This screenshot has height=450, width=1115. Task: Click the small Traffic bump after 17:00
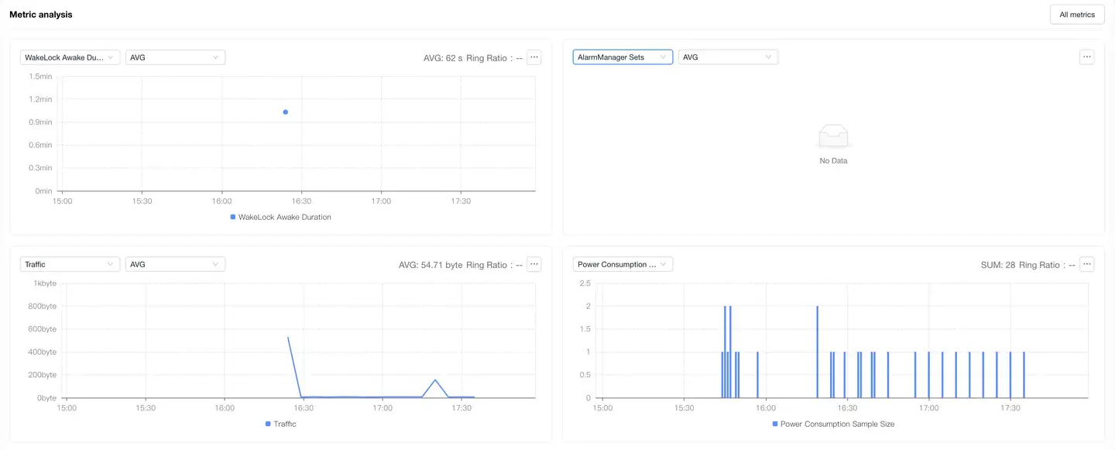(x=435, y=380)
